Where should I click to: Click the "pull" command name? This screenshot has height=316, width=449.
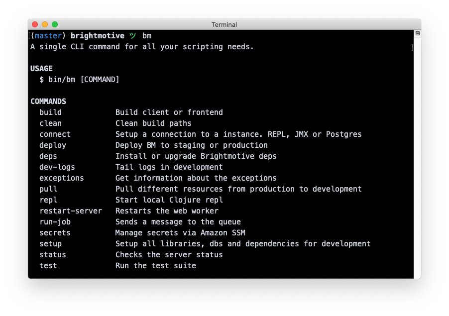coord(48,189)
